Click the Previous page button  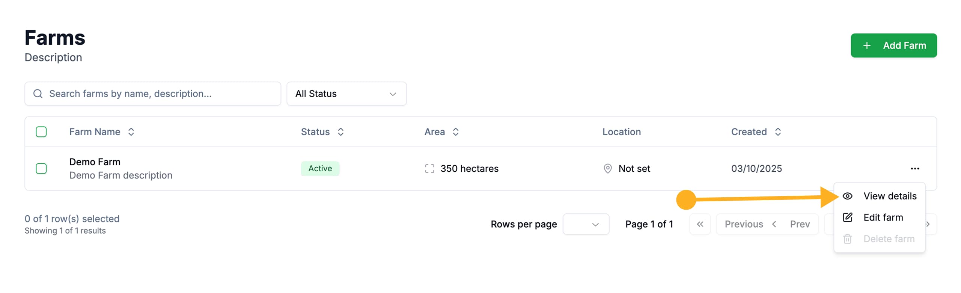coord(767,224)
